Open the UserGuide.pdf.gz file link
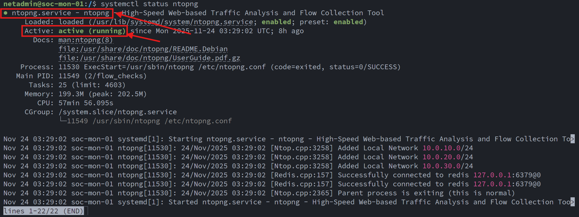Viewport: 579px width, 217px height. pos(149,58)
